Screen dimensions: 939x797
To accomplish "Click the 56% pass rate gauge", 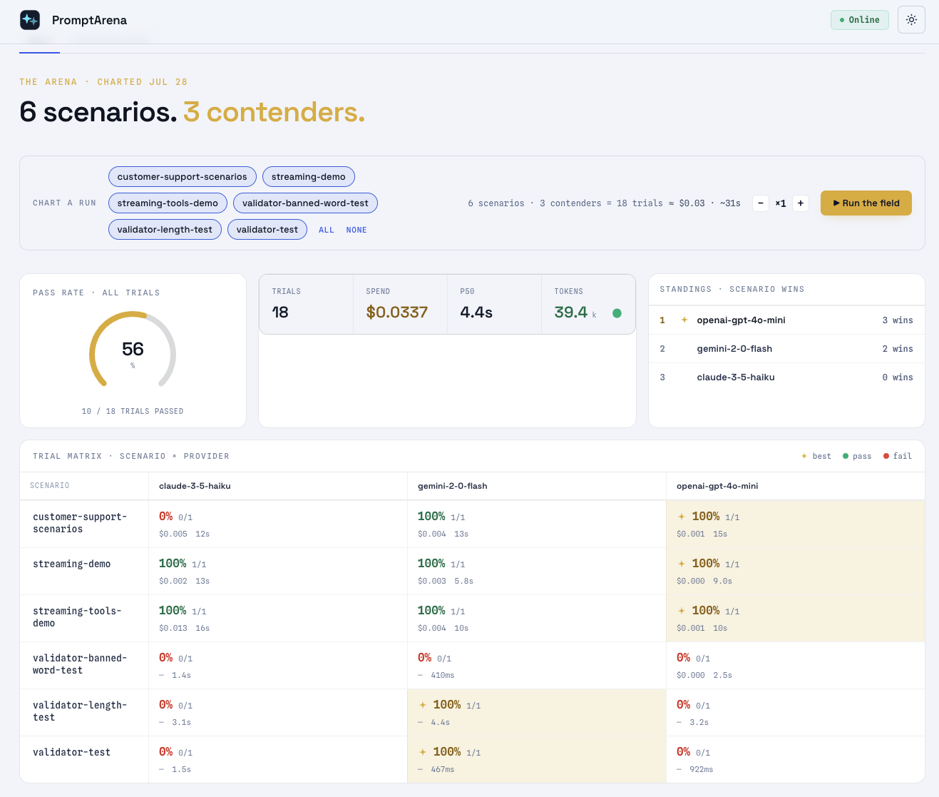I will tap(133, 350).
